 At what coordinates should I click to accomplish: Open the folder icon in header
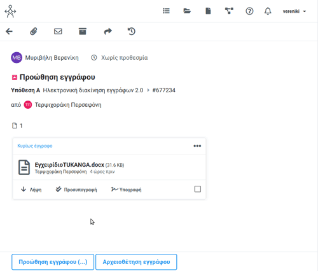tap(187, 11)
